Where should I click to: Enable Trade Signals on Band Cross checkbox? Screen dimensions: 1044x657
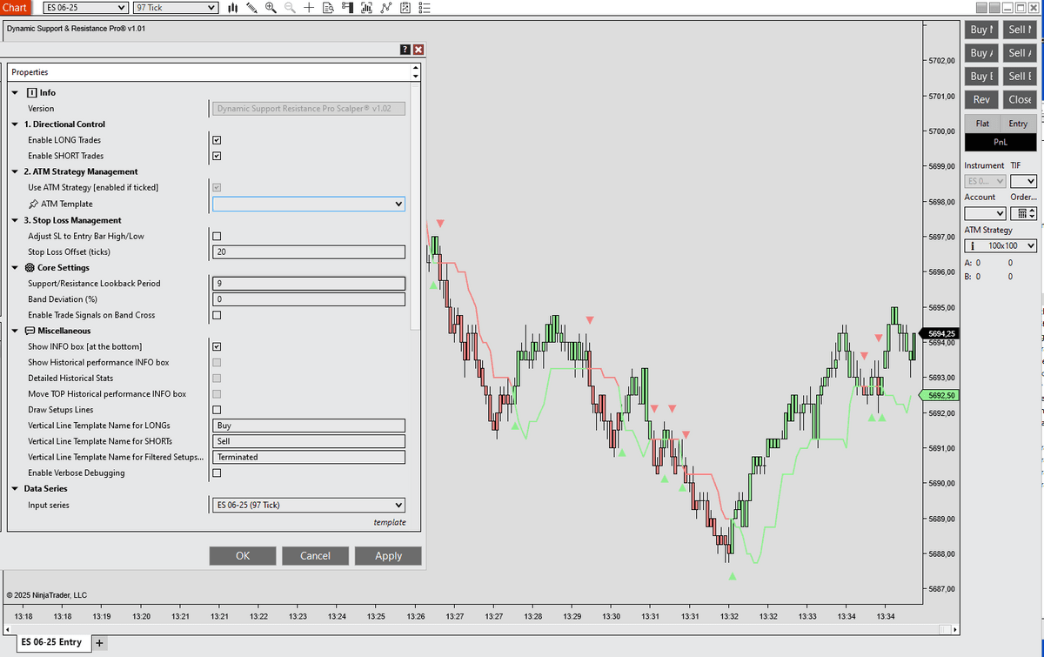tap(217, 315)
